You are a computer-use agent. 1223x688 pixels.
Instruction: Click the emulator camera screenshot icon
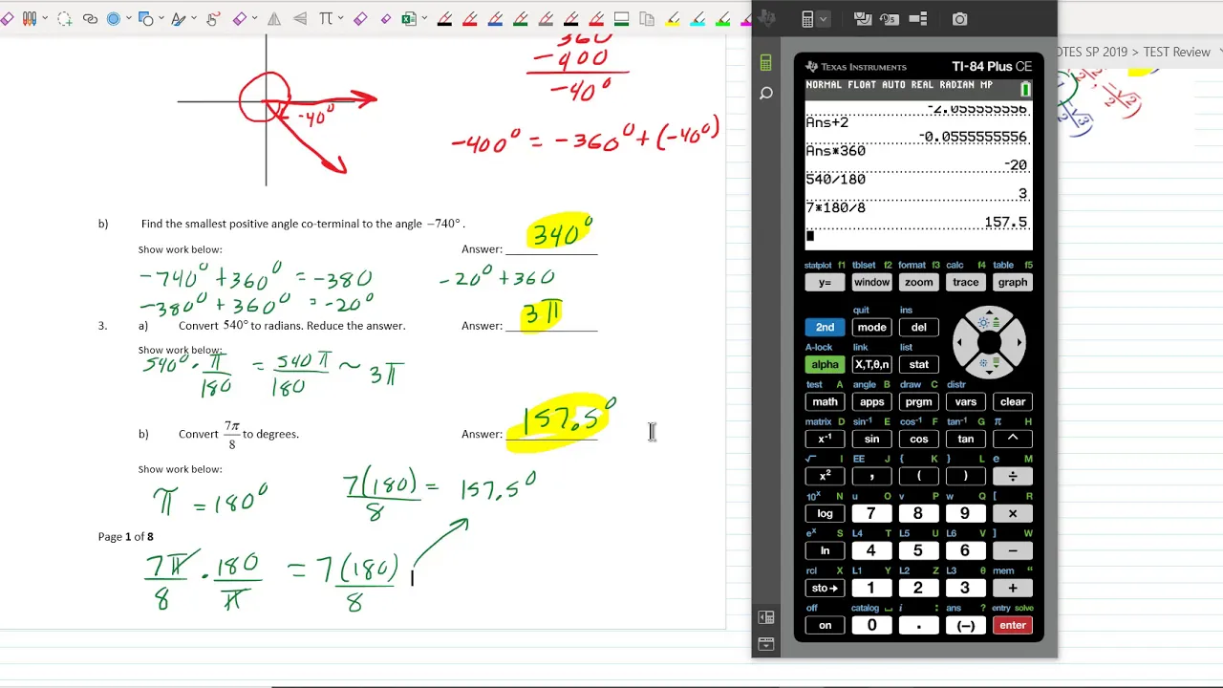click(959, 19)
